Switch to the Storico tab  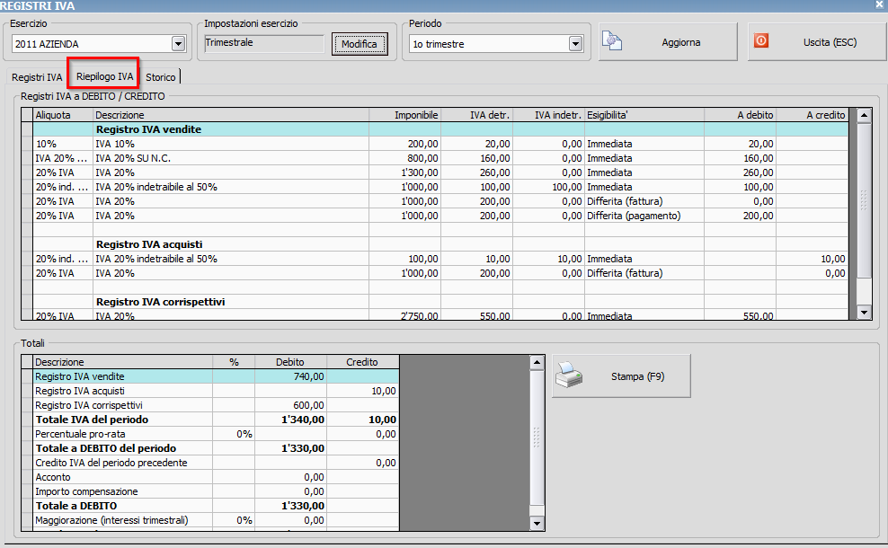[x=161, y=77]
